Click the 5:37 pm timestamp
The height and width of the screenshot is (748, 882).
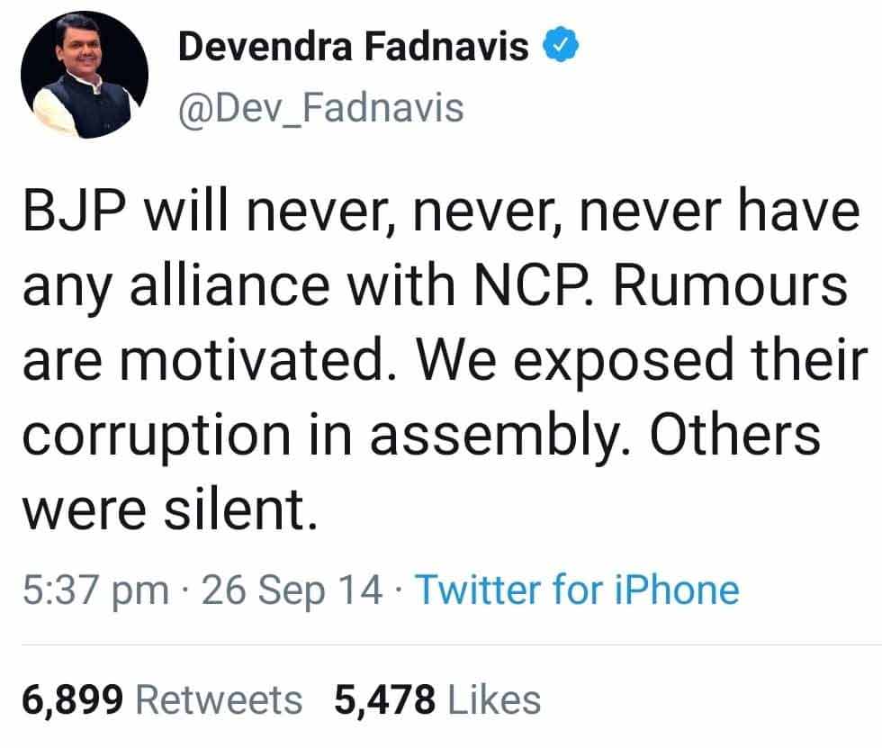pos(94,590)
